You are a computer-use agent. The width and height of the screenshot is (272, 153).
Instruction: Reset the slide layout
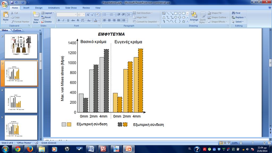click(x=46, y=17)
